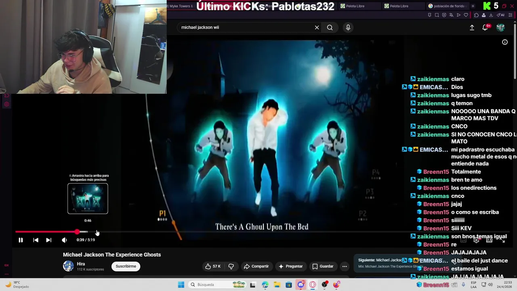Click the YouTube search magnifier button
This screenshot has height=291, width=517.
point(330,27)
